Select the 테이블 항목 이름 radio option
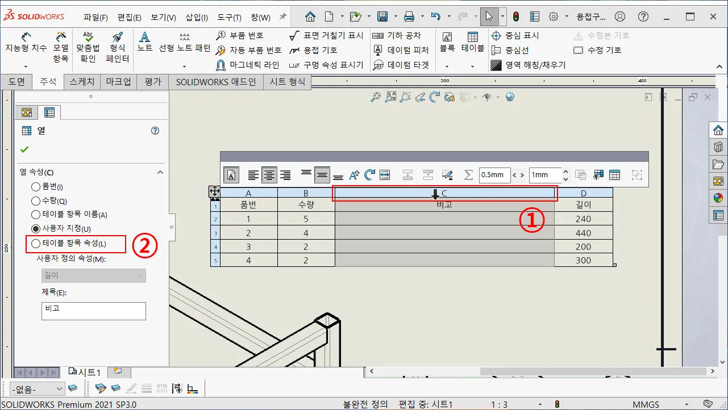The width and height of the screenshot is (728, 410). [36, 215]
